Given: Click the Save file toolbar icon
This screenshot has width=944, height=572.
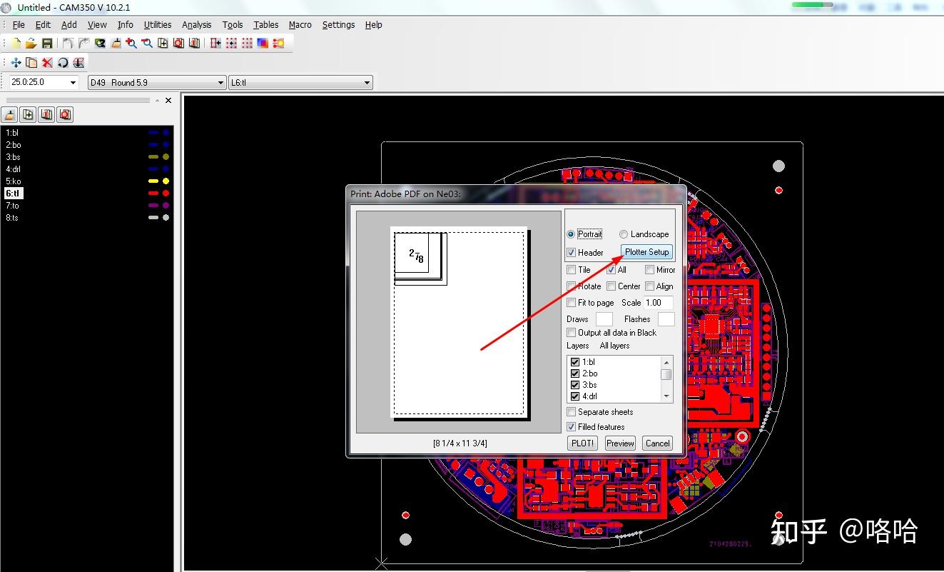Looking at the screenshot, I should (47, 44).
